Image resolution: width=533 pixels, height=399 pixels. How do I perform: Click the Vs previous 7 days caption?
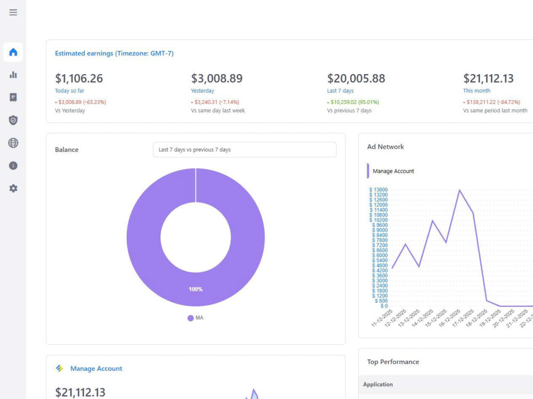(x=350, y=110)
